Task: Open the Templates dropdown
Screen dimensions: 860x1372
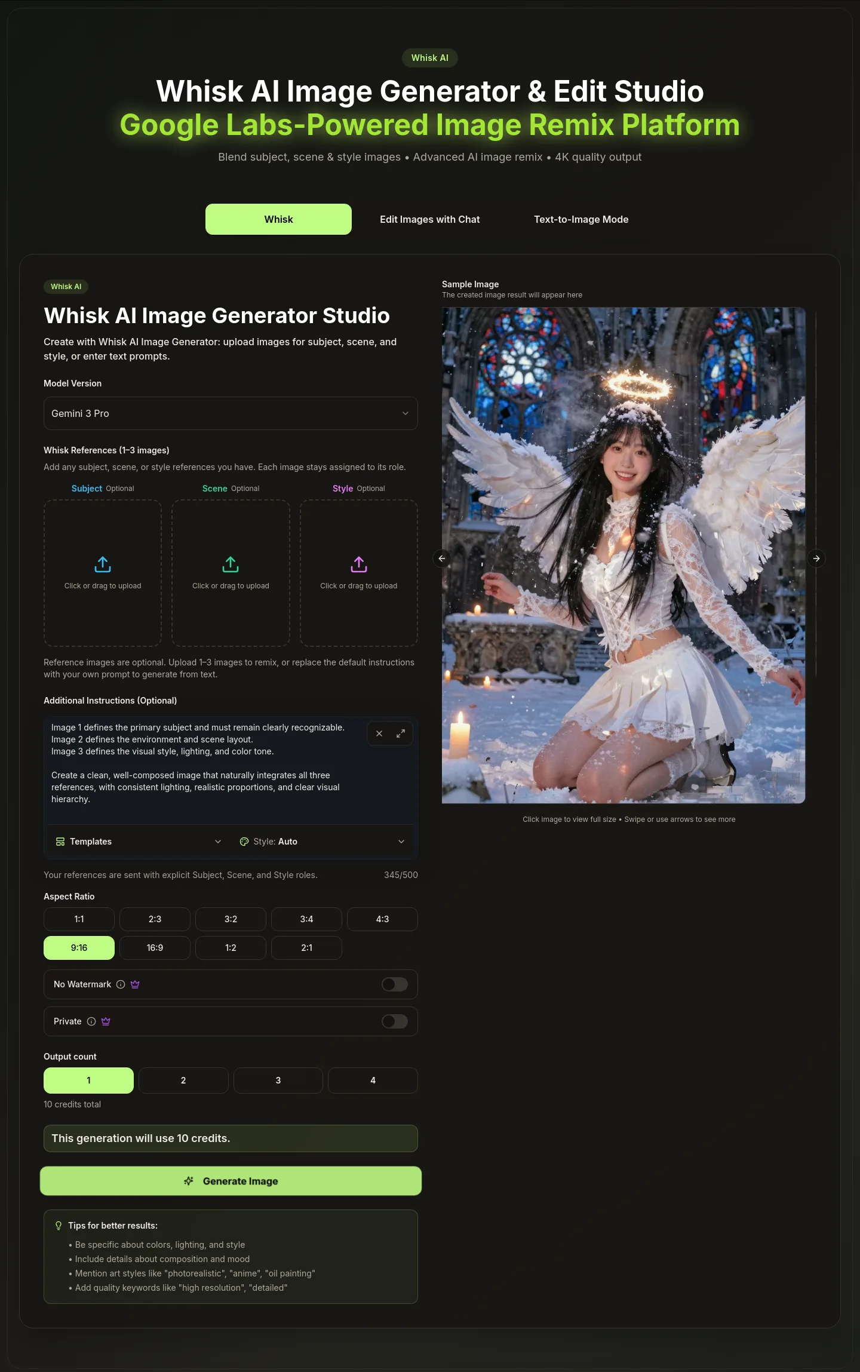Action: tap(139, 842)
